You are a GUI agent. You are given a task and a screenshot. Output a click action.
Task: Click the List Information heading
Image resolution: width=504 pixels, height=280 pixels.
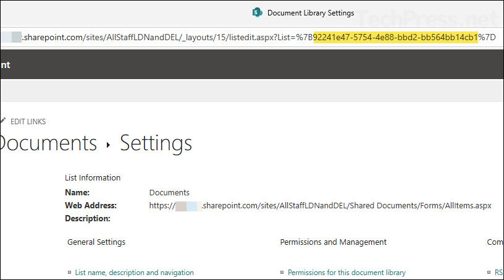93,177
